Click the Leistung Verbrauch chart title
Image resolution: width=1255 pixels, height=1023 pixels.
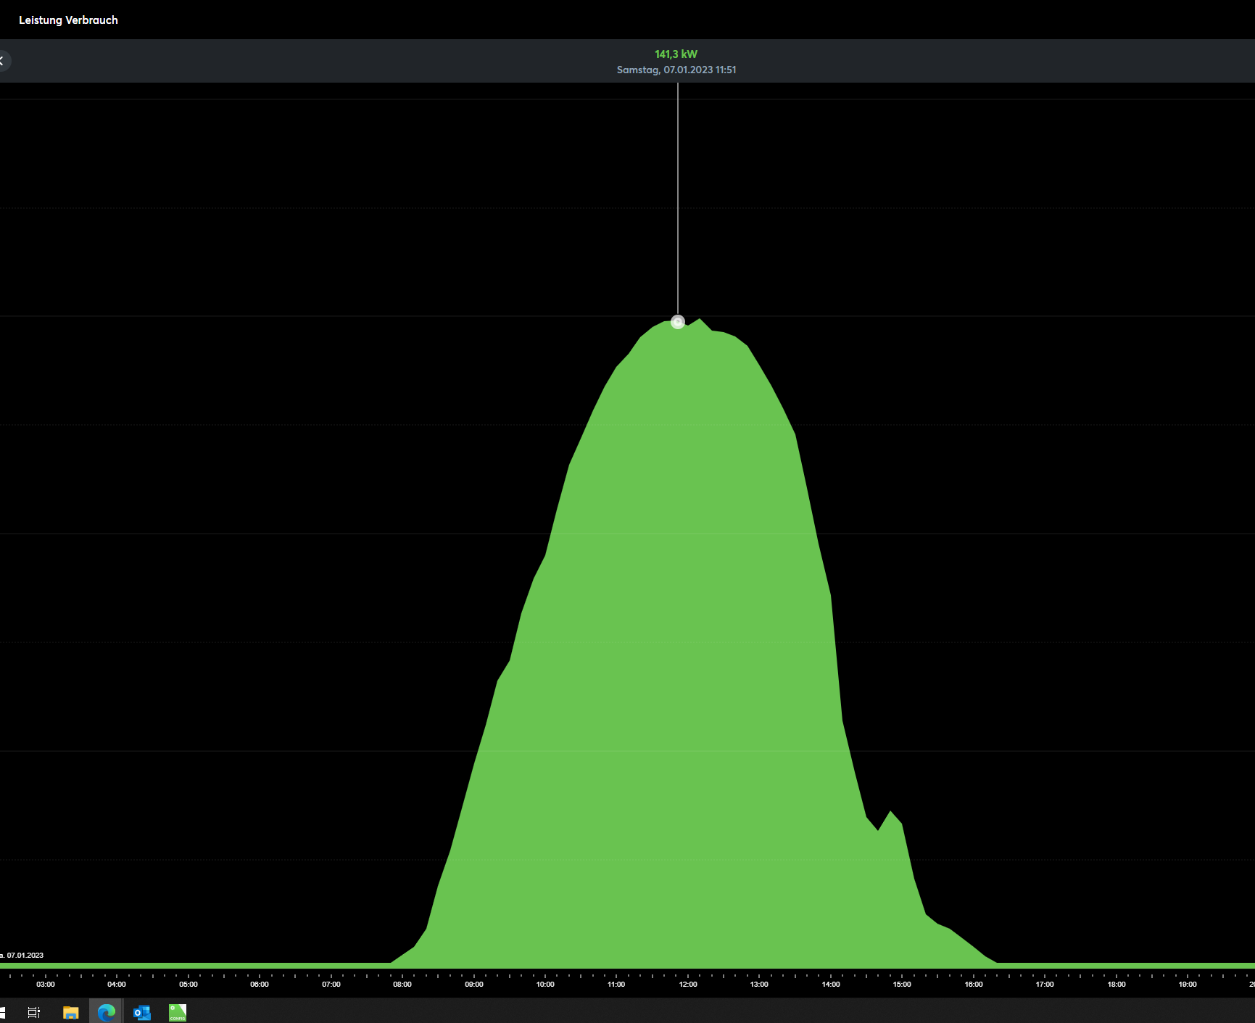(x=68, y=20)
